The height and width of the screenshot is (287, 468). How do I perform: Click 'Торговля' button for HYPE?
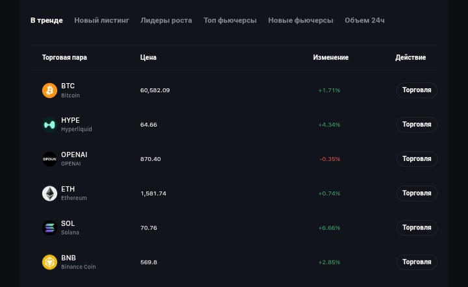[417, 125]
